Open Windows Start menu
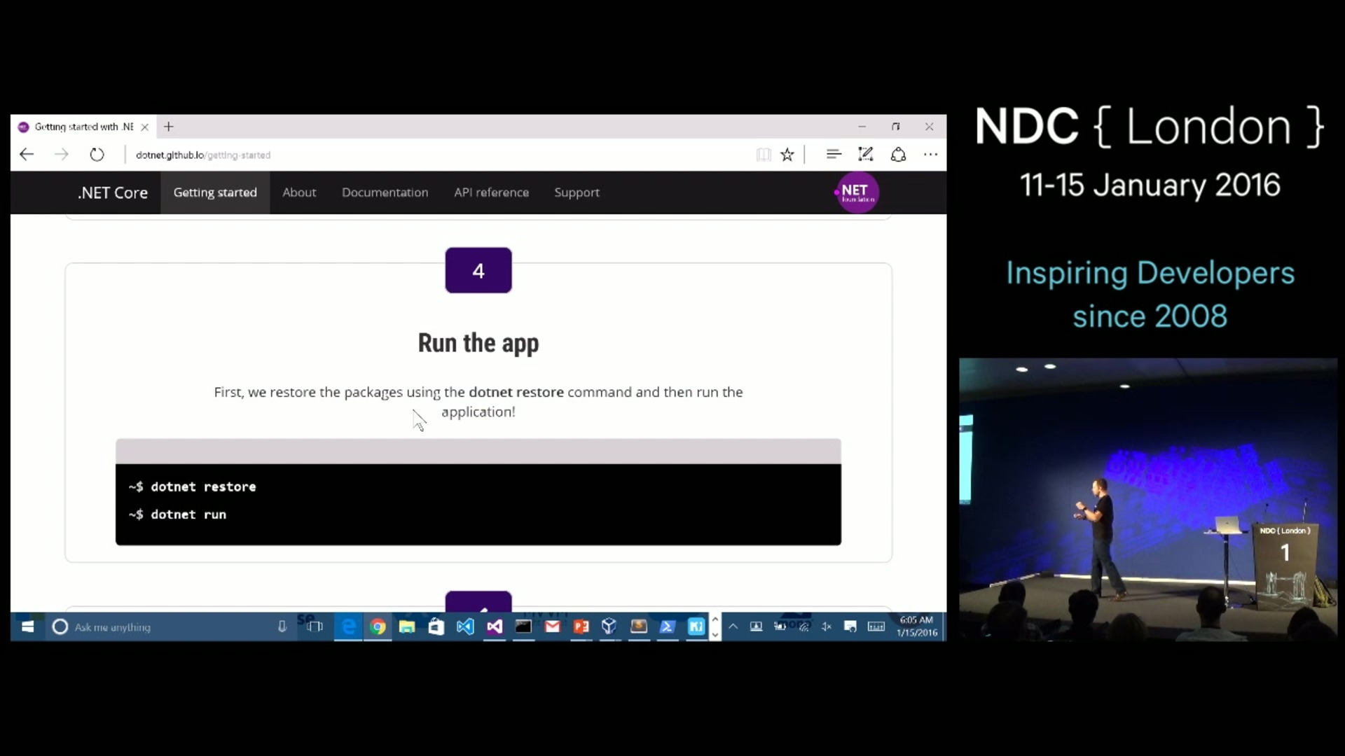This screenshot has height=756, width=1345. click(x=27, y=627)
